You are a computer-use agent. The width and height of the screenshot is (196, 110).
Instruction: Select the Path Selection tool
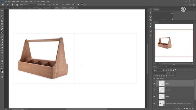click(x=2, y=56)
